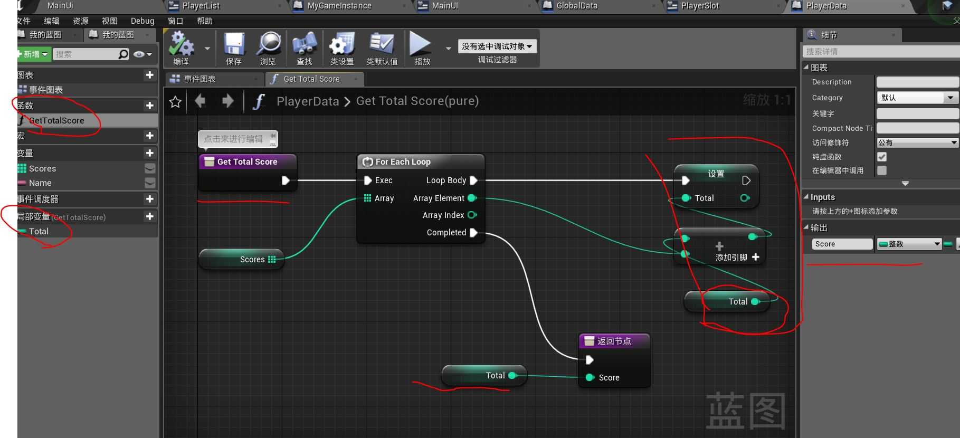960x438 pixels.
Task: Open the debug object dropdown
Action: pyautogui.click(x=497, y=46)
